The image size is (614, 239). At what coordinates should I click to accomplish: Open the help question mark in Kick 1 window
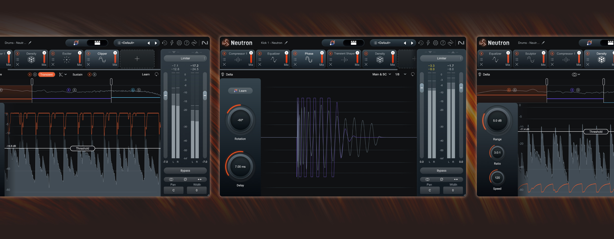pos(443,43)
